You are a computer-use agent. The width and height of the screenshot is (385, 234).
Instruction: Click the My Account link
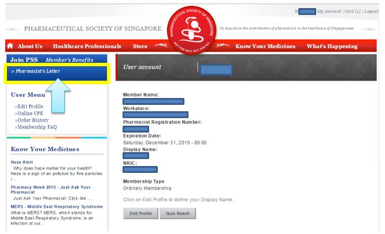click(x=329, y=12)
